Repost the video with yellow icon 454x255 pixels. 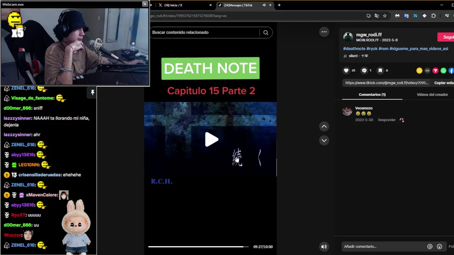pos(419,71)
